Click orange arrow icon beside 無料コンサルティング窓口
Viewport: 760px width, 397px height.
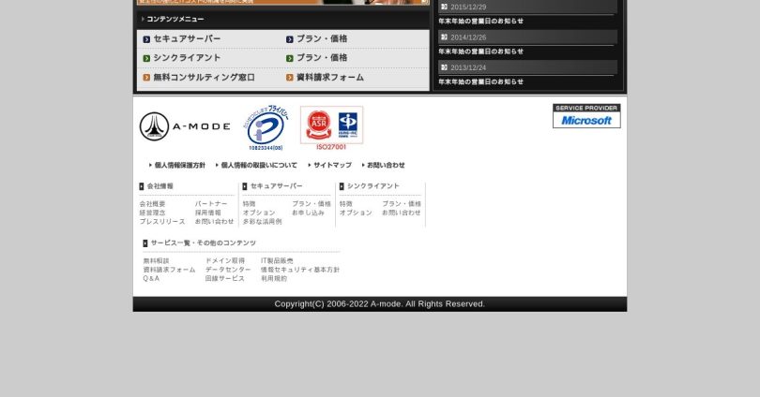point(146,78)
